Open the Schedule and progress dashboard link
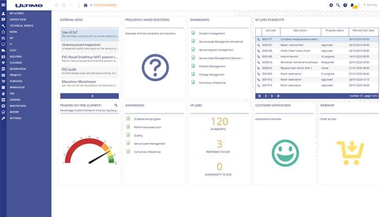 [147, 119]
